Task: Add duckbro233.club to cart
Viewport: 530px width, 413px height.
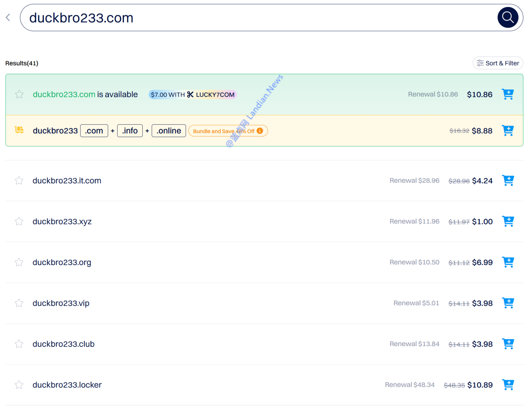Action: [508, 344]
